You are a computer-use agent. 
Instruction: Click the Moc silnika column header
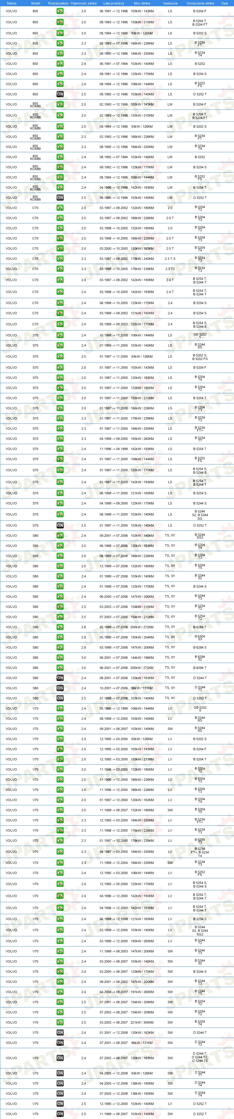tap(142, 3)
